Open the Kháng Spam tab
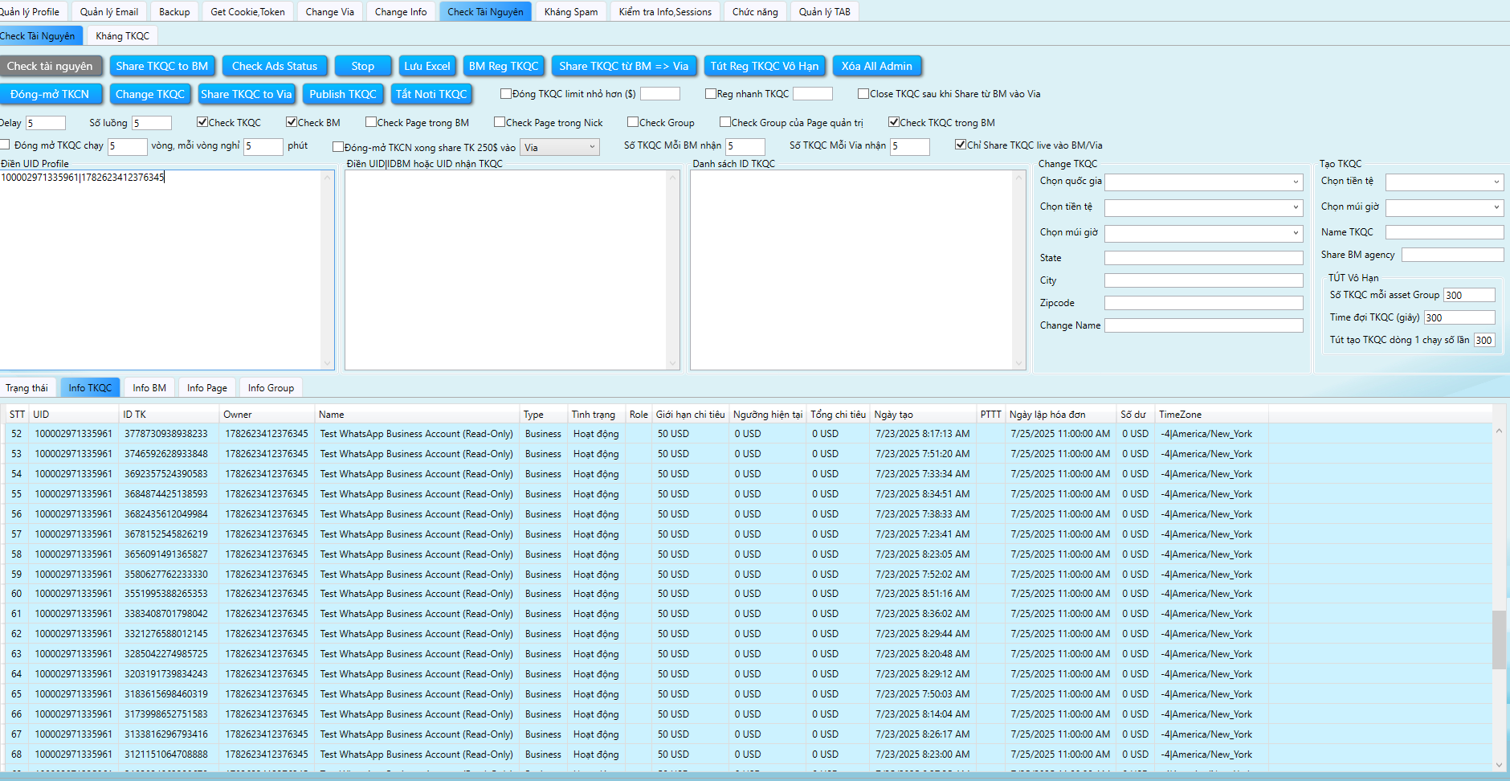 tap(570, 11)
